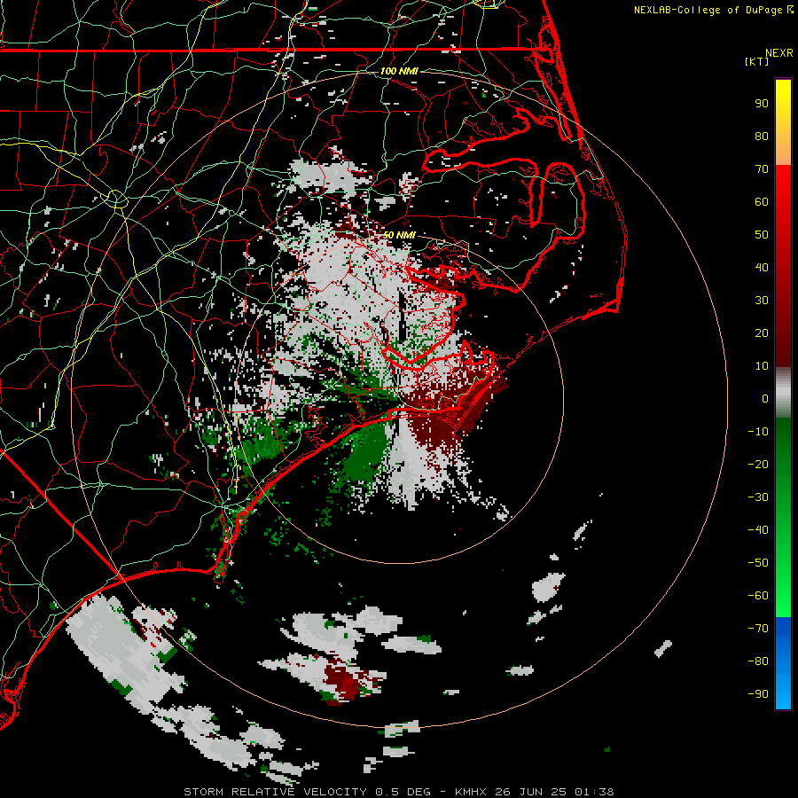Click the 50 NMI range ring label
798x798 pixels.
400,235
